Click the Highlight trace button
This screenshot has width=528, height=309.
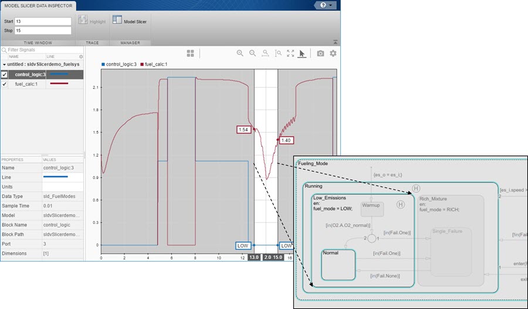(x=92, y=21)
